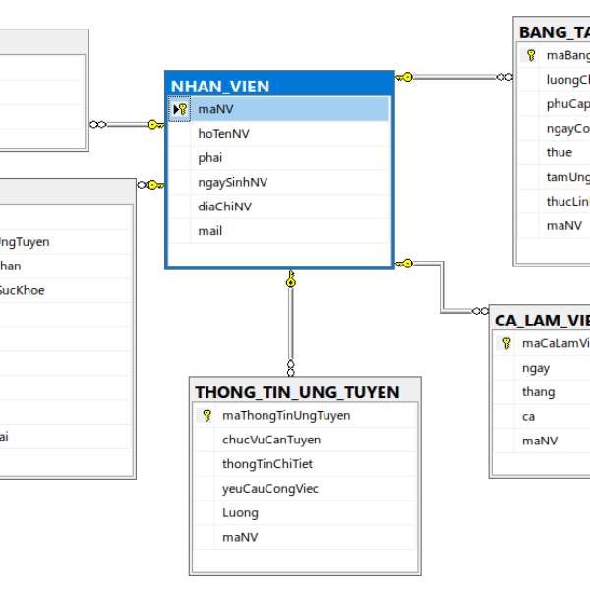Select the yellow key endpoint below NHAN_VIEN table
590x590 pixels.
(290, 279)
